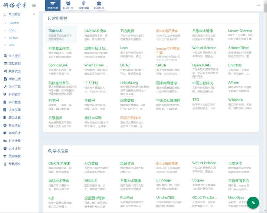The image size is (267, 213).
Task: Open the three-dots menu at top right
Action: (258, 5)
